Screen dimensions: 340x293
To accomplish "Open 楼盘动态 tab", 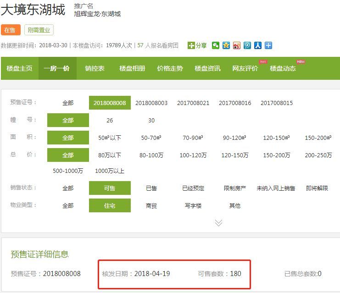I will (x=283, y=68).
